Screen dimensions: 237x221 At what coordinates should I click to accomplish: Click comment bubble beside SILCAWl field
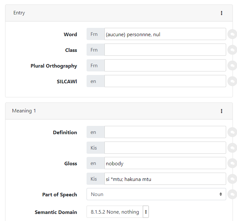click(x=232, y=81)
